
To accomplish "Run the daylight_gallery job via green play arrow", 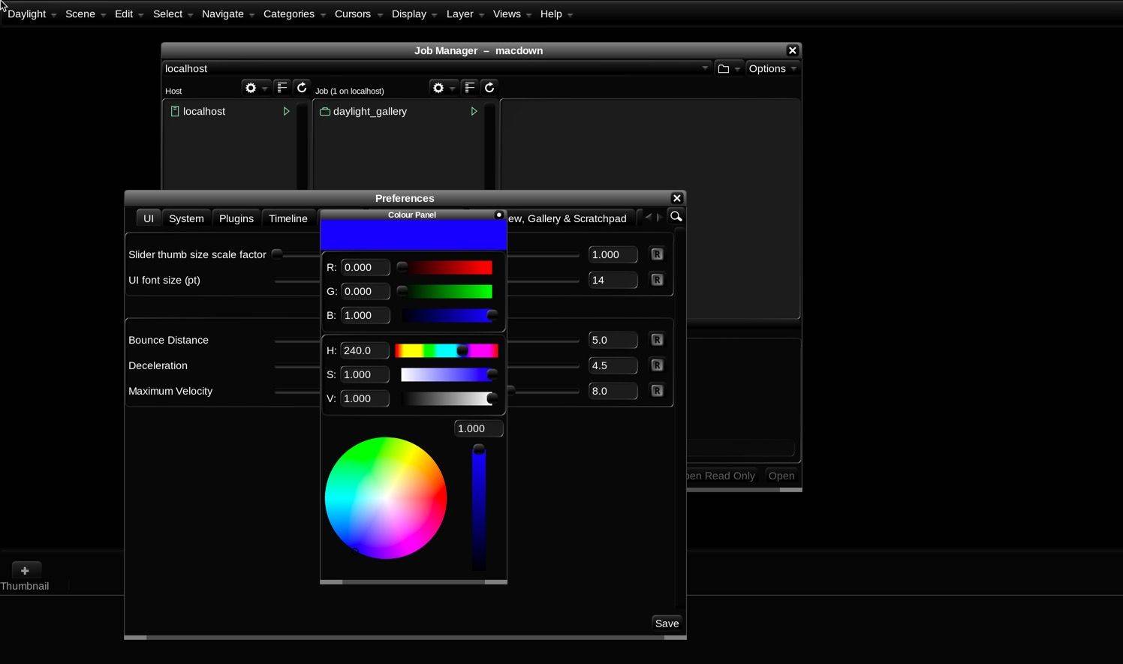I will tap(474, 111).
